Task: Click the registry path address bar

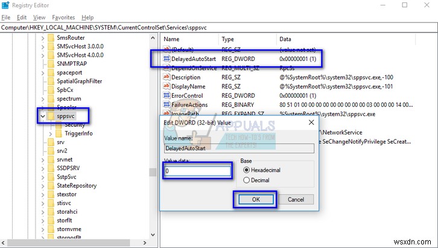Action: pyautogui.click(x=219, y=27)
